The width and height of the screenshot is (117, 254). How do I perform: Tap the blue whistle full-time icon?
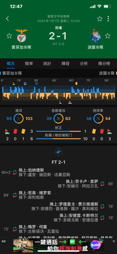[58, 152]
